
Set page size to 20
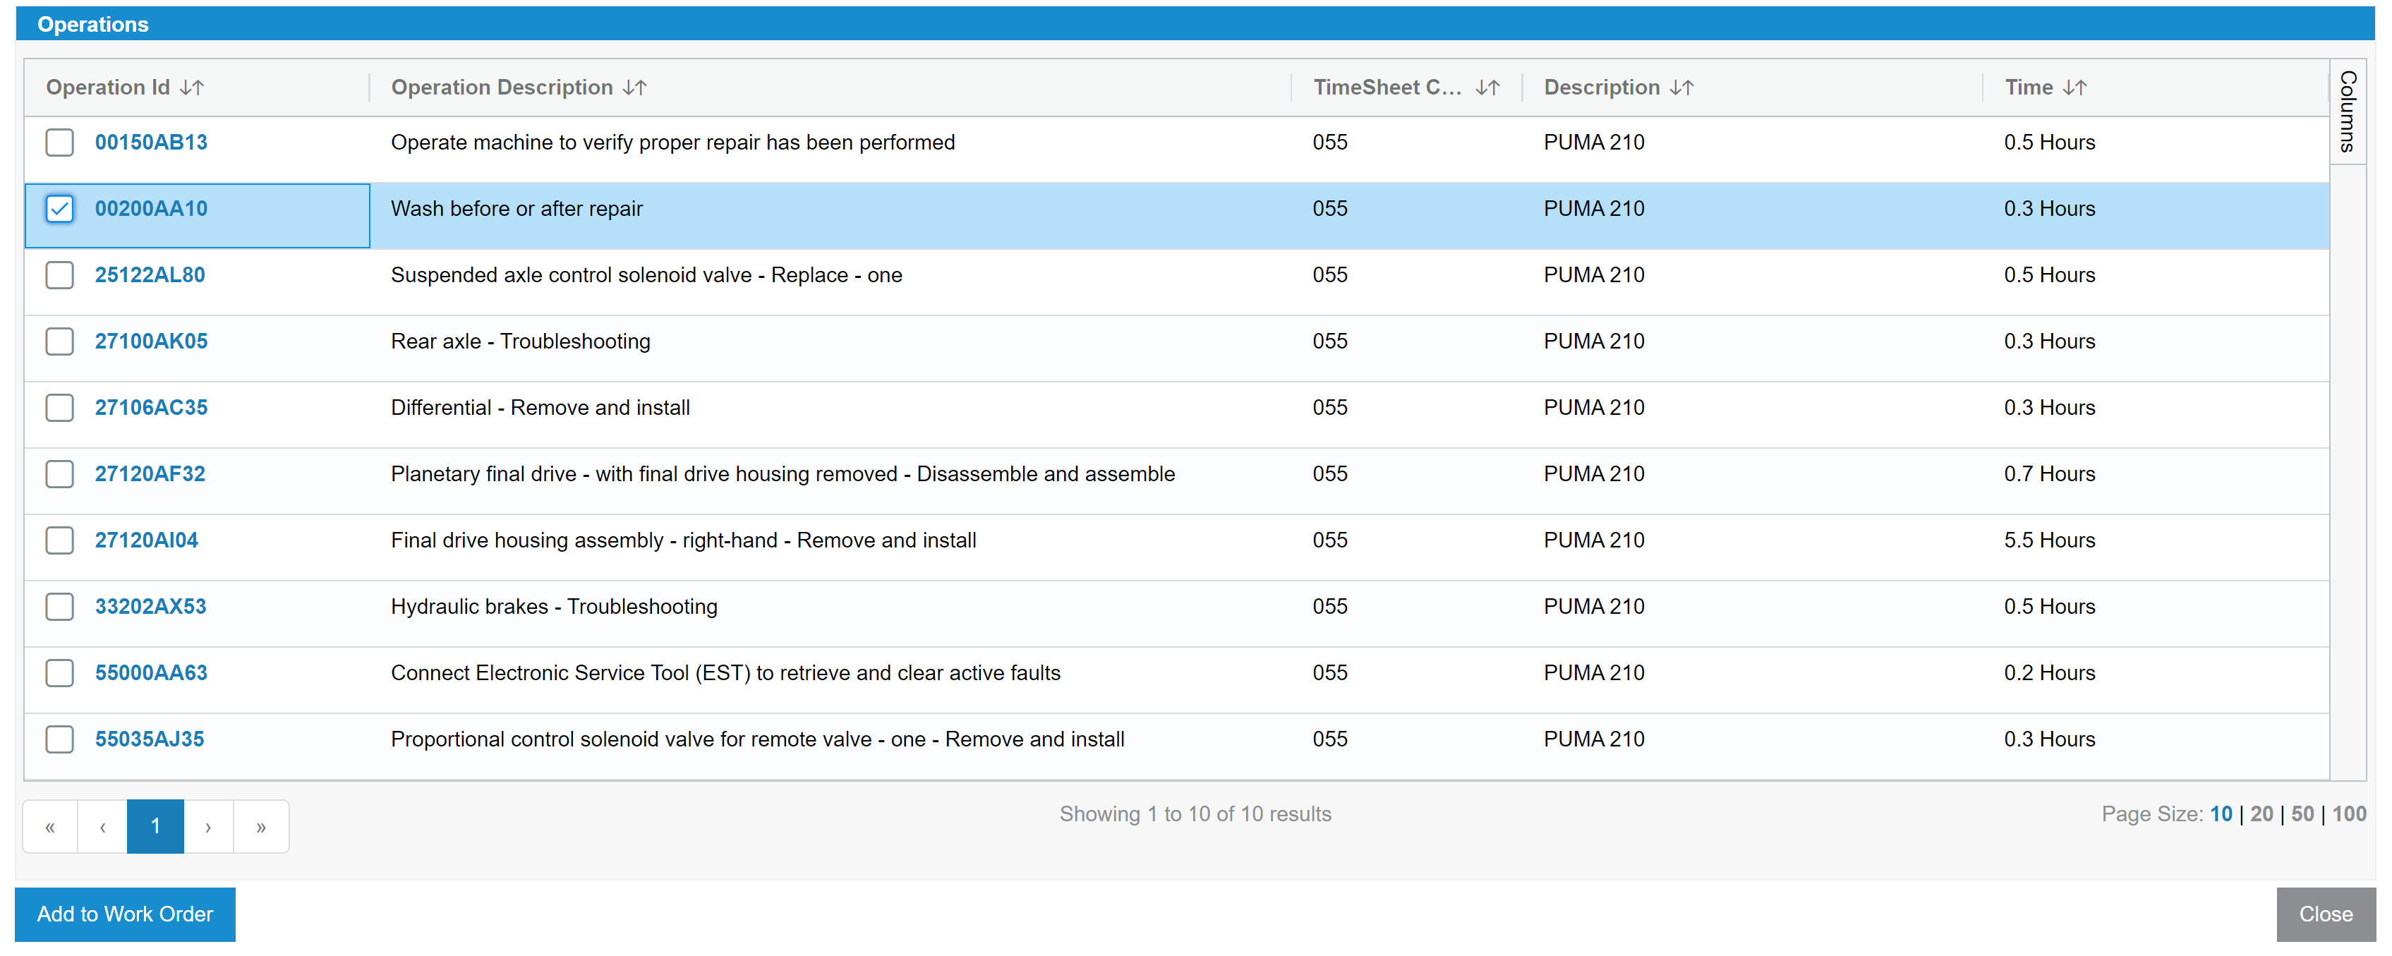click(x=2261, y=814)
